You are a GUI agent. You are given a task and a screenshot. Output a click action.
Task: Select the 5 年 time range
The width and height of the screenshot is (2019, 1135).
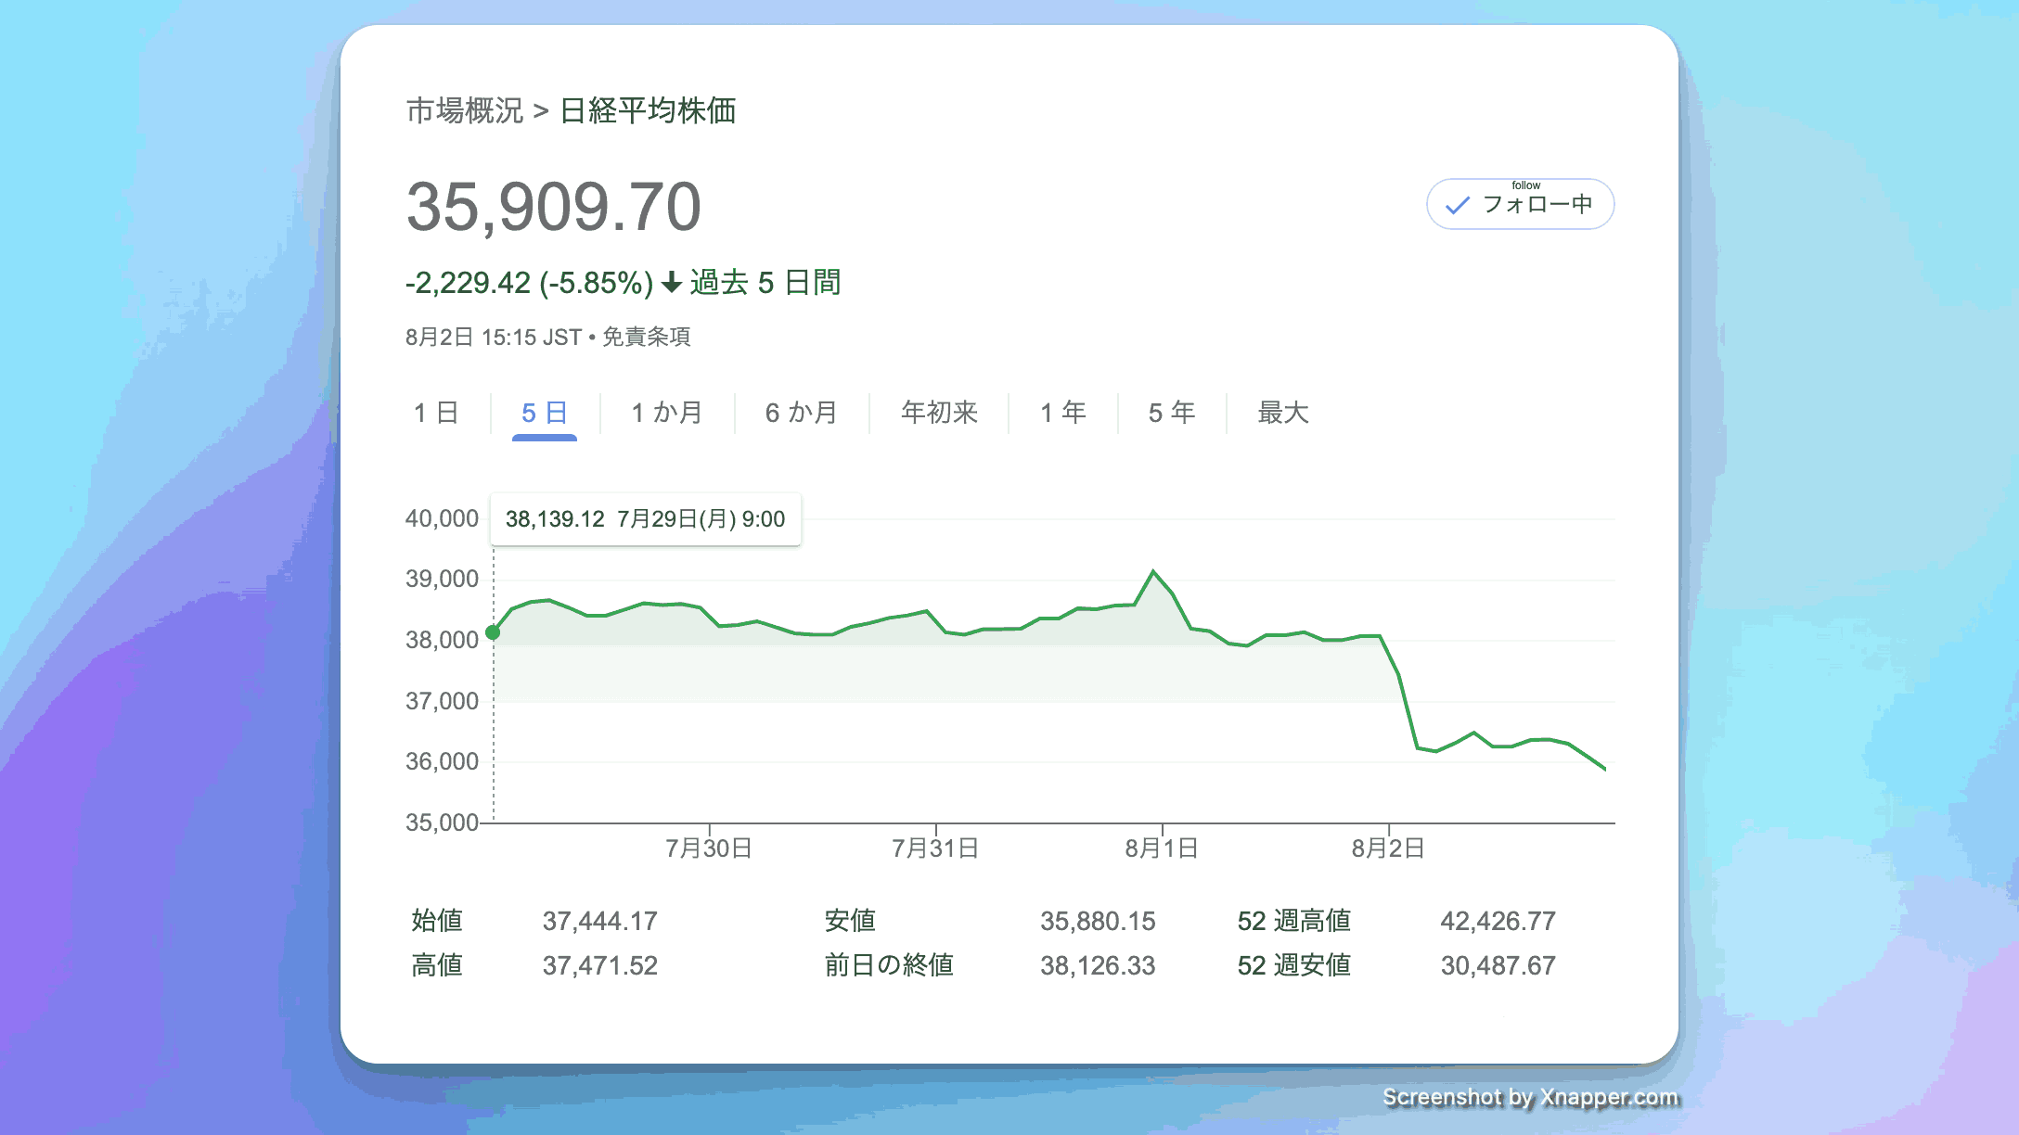(x=1172, y=413)
